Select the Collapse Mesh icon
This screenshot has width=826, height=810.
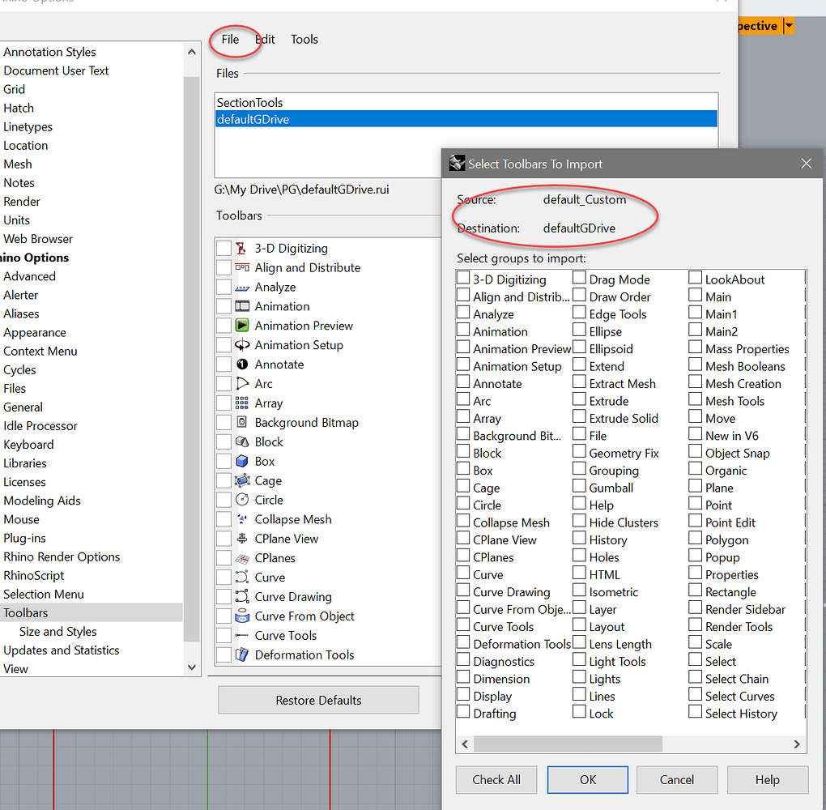pos(240,519)
